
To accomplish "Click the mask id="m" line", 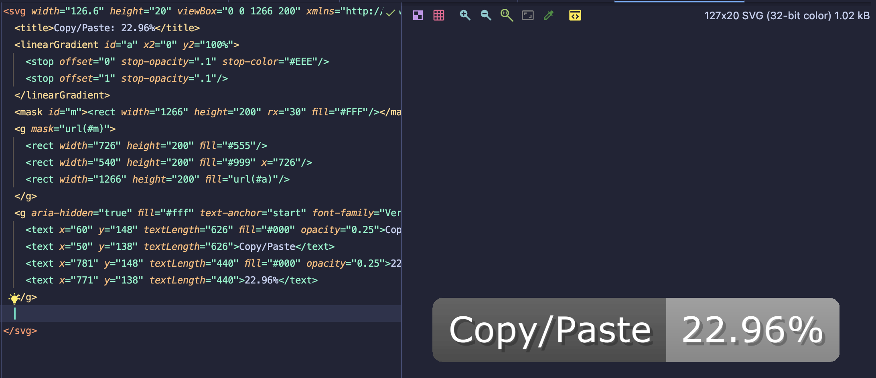I will pyautogui.click(x=208, y=112).
